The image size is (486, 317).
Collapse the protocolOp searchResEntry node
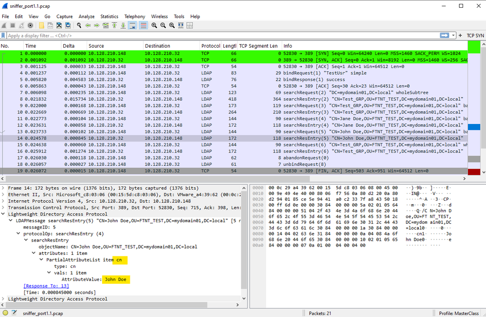click(18, 233)
